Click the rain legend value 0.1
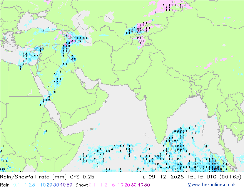 (x=17, y=185)
